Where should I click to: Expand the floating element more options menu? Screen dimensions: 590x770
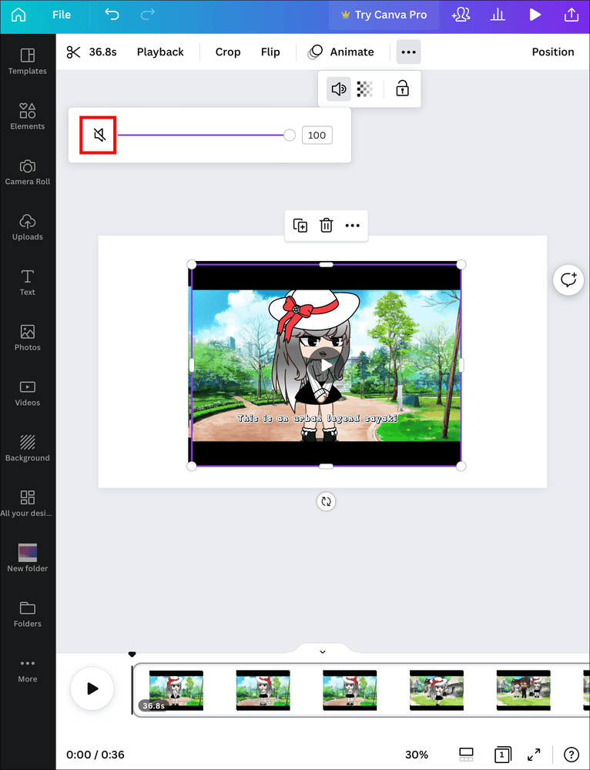tap(353, 226)
